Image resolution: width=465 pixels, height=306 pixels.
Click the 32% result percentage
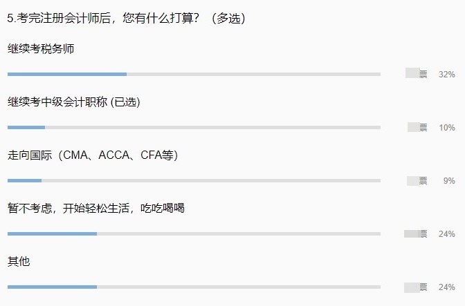446,74
